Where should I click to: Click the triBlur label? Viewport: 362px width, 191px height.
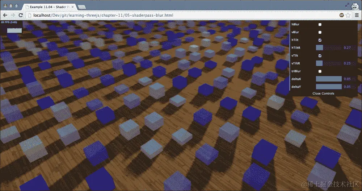[296, 71]
